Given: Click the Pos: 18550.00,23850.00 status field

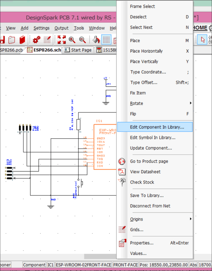Looking at the screenshot, I should pyautogui.click(x=164, y=265).
